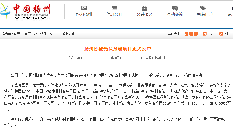Click the 互动交流 chat bubble icon
233x127 pixels.
(175, 8)
